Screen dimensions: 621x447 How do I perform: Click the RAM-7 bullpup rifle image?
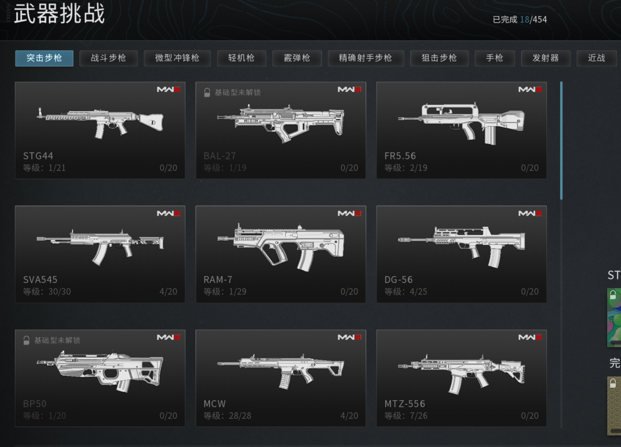pyautogui.click(x=281, y=247)
